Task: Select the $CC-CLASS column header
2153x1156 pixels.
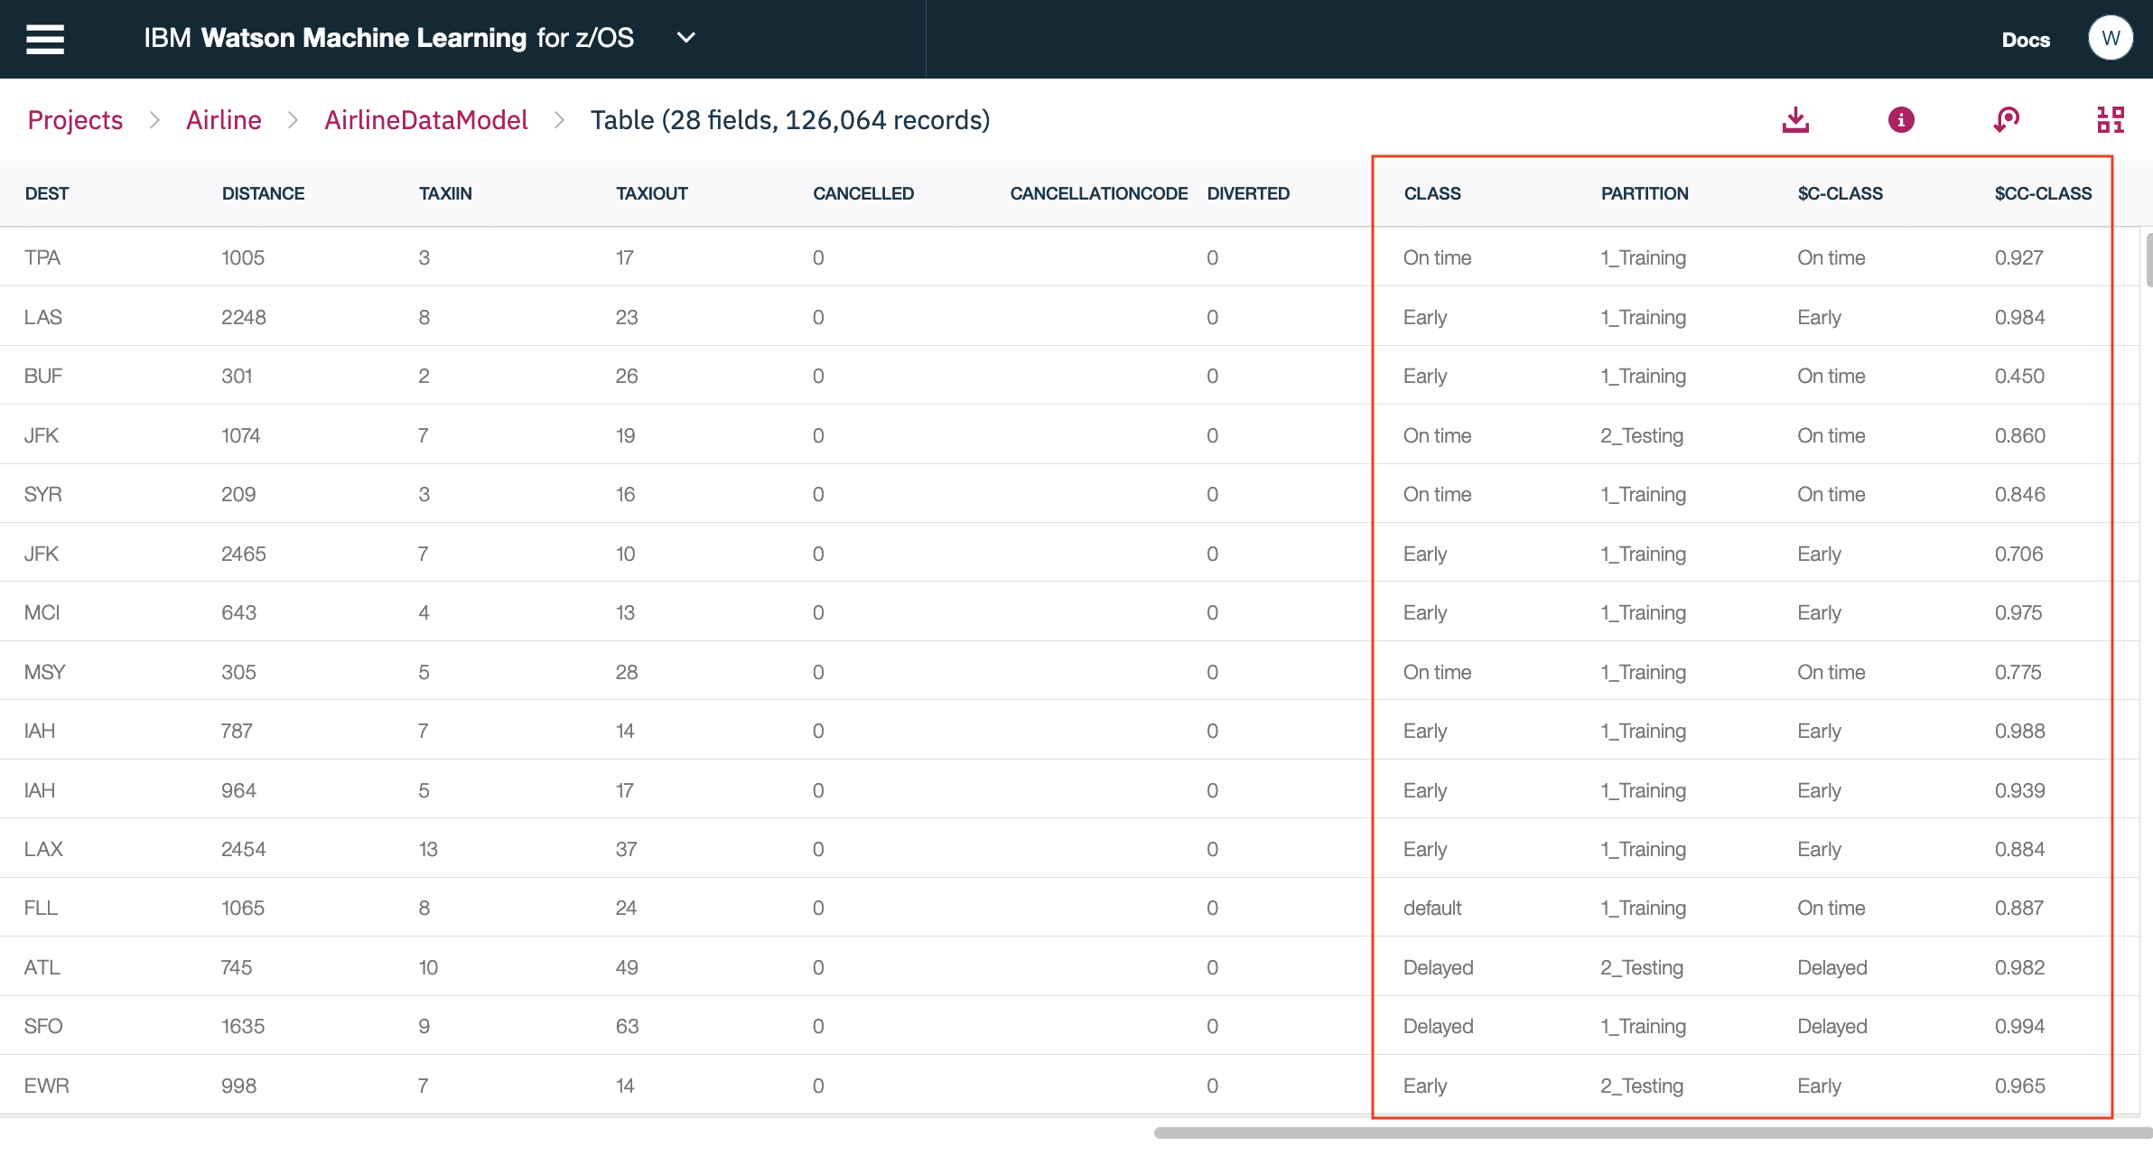Action: click(2043, 193)
